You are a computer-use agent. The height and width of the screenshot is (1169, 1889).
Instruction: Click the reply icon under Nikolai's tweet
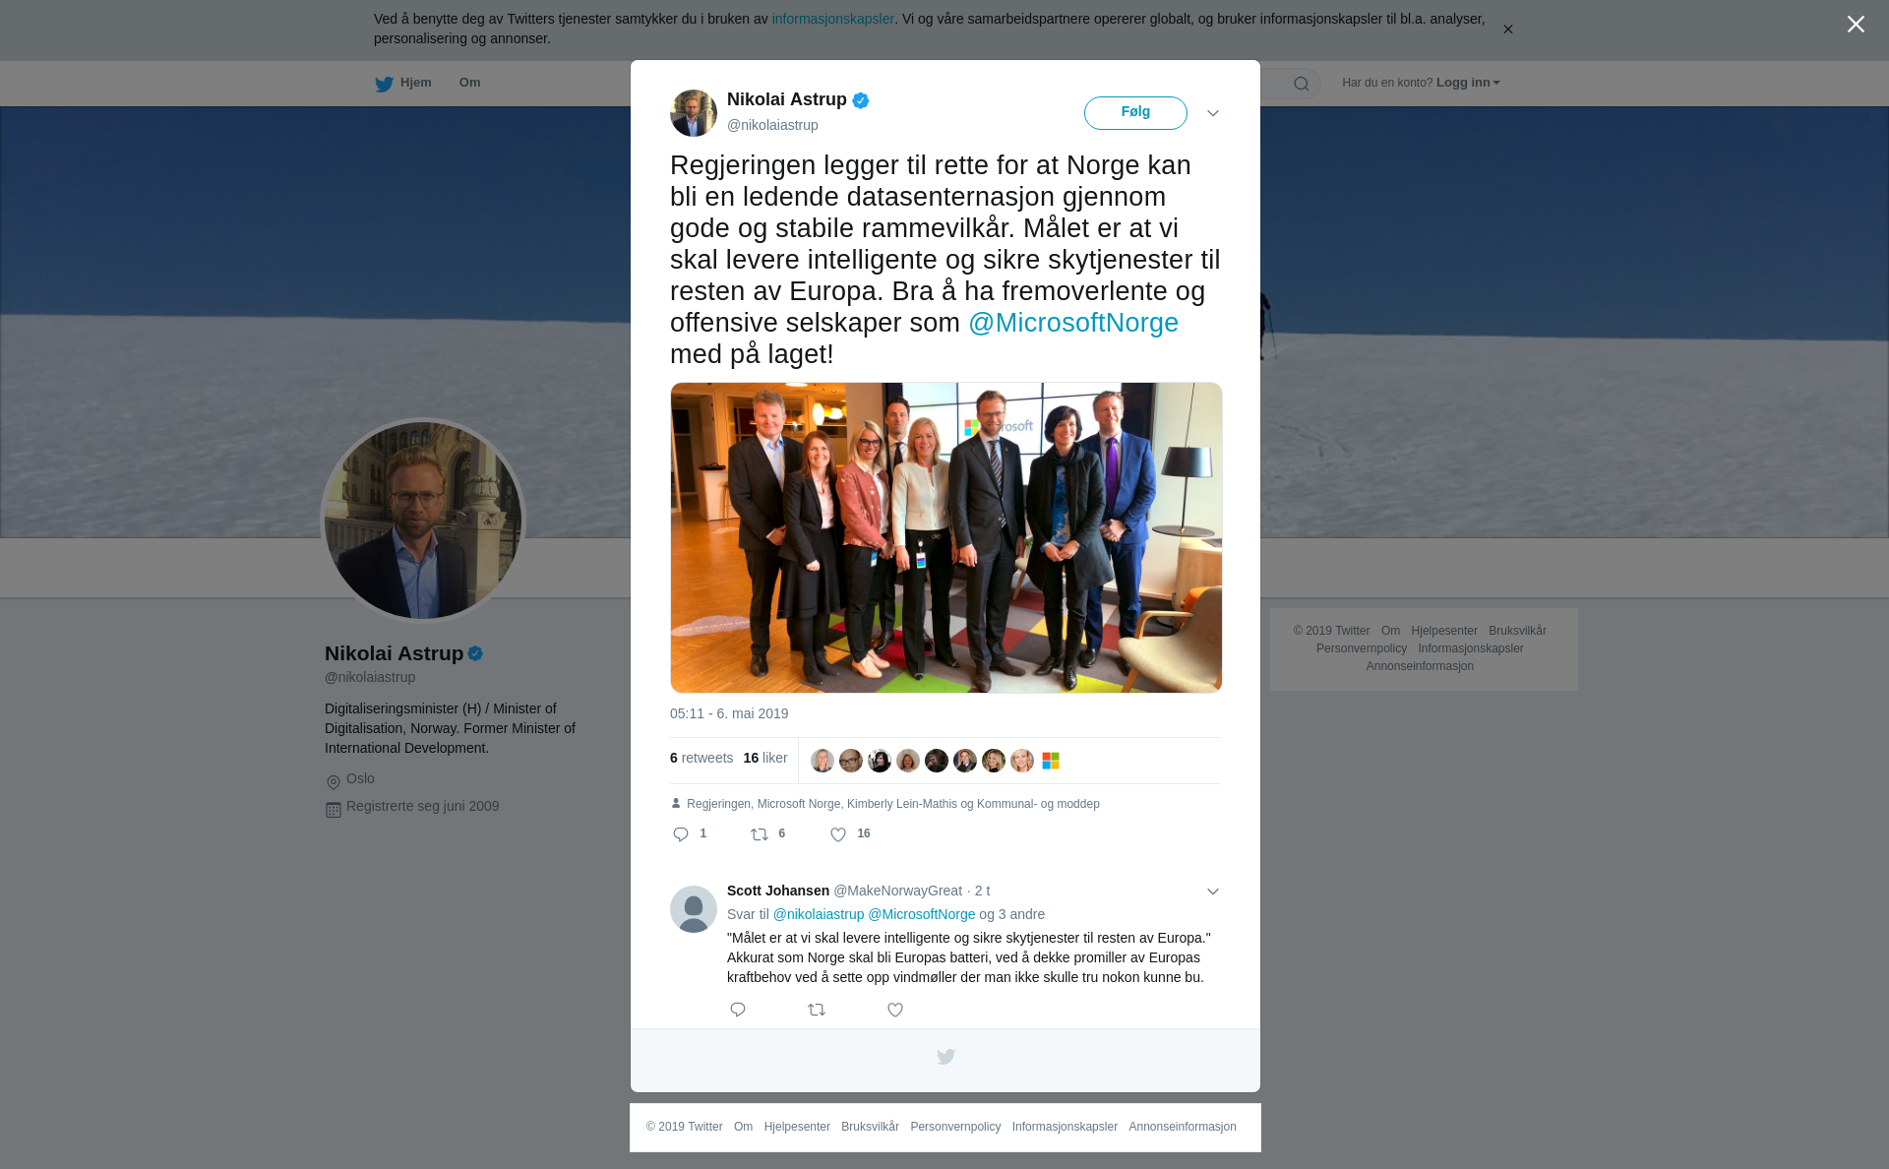pos(681,834)
